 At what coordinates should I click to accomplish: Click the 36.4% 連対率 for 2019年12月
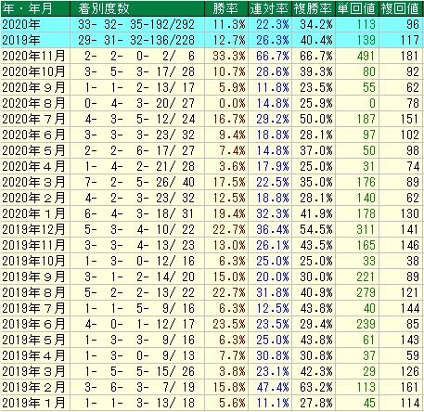click(273, 229)
